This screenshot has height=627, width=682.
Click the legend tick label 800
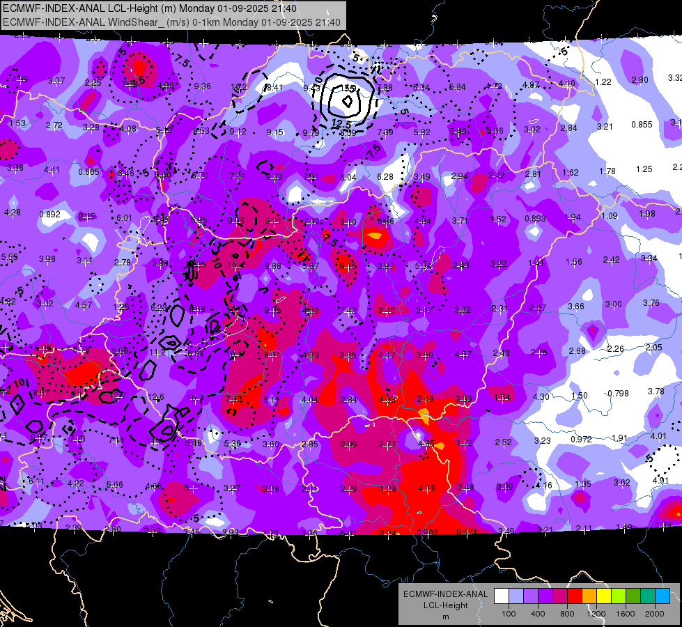coord(567,614)
